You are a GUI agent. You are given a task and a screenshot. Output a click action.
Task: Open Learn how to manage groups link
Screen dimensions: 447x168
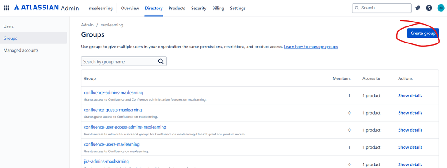(x=311, y=47)
